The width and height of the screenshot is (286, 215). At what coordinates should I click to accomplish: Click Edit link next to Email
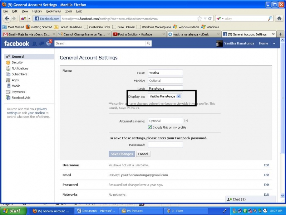point(266,175)
